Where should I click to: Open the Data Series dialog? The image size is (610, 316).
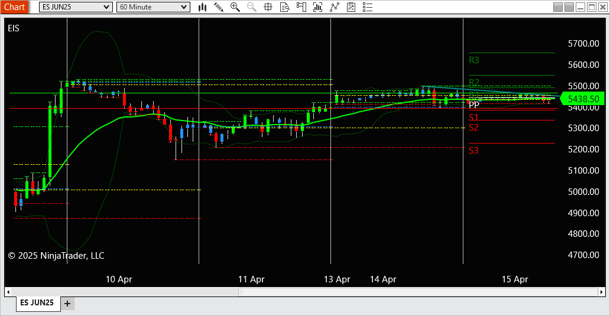pos(318,7)
